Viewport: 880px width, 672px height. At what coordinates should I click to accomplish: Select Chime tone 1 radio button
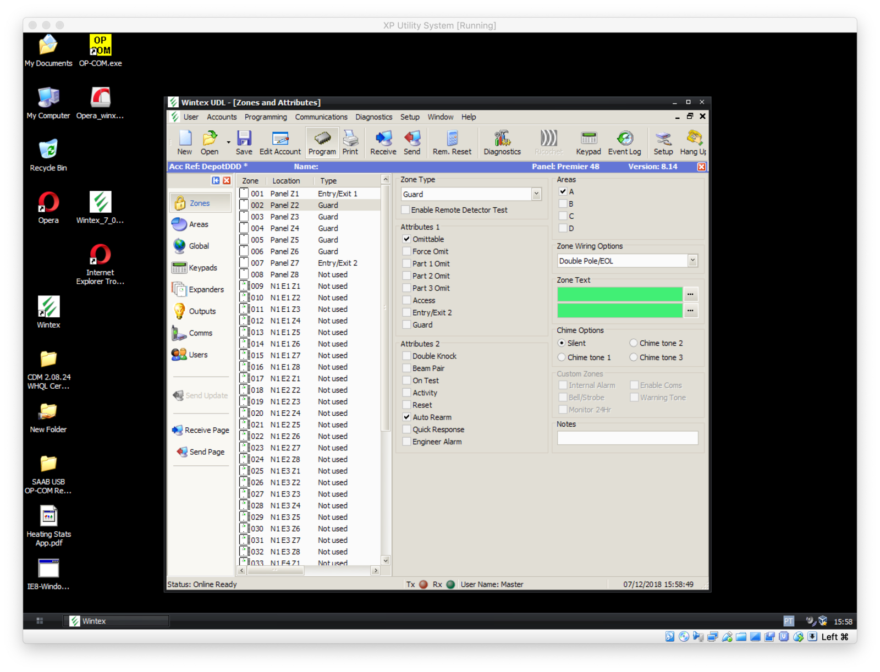click(562, 357)
